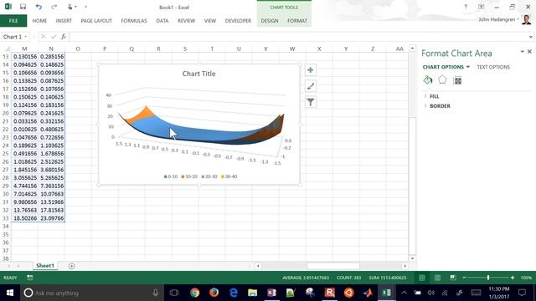Screen dimensions: 536x301
Task: Switch to Normal view in status bar
Action: [422, 278]
